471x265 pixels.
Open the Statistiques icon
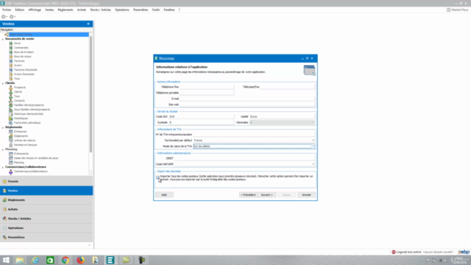coord(11,119)
